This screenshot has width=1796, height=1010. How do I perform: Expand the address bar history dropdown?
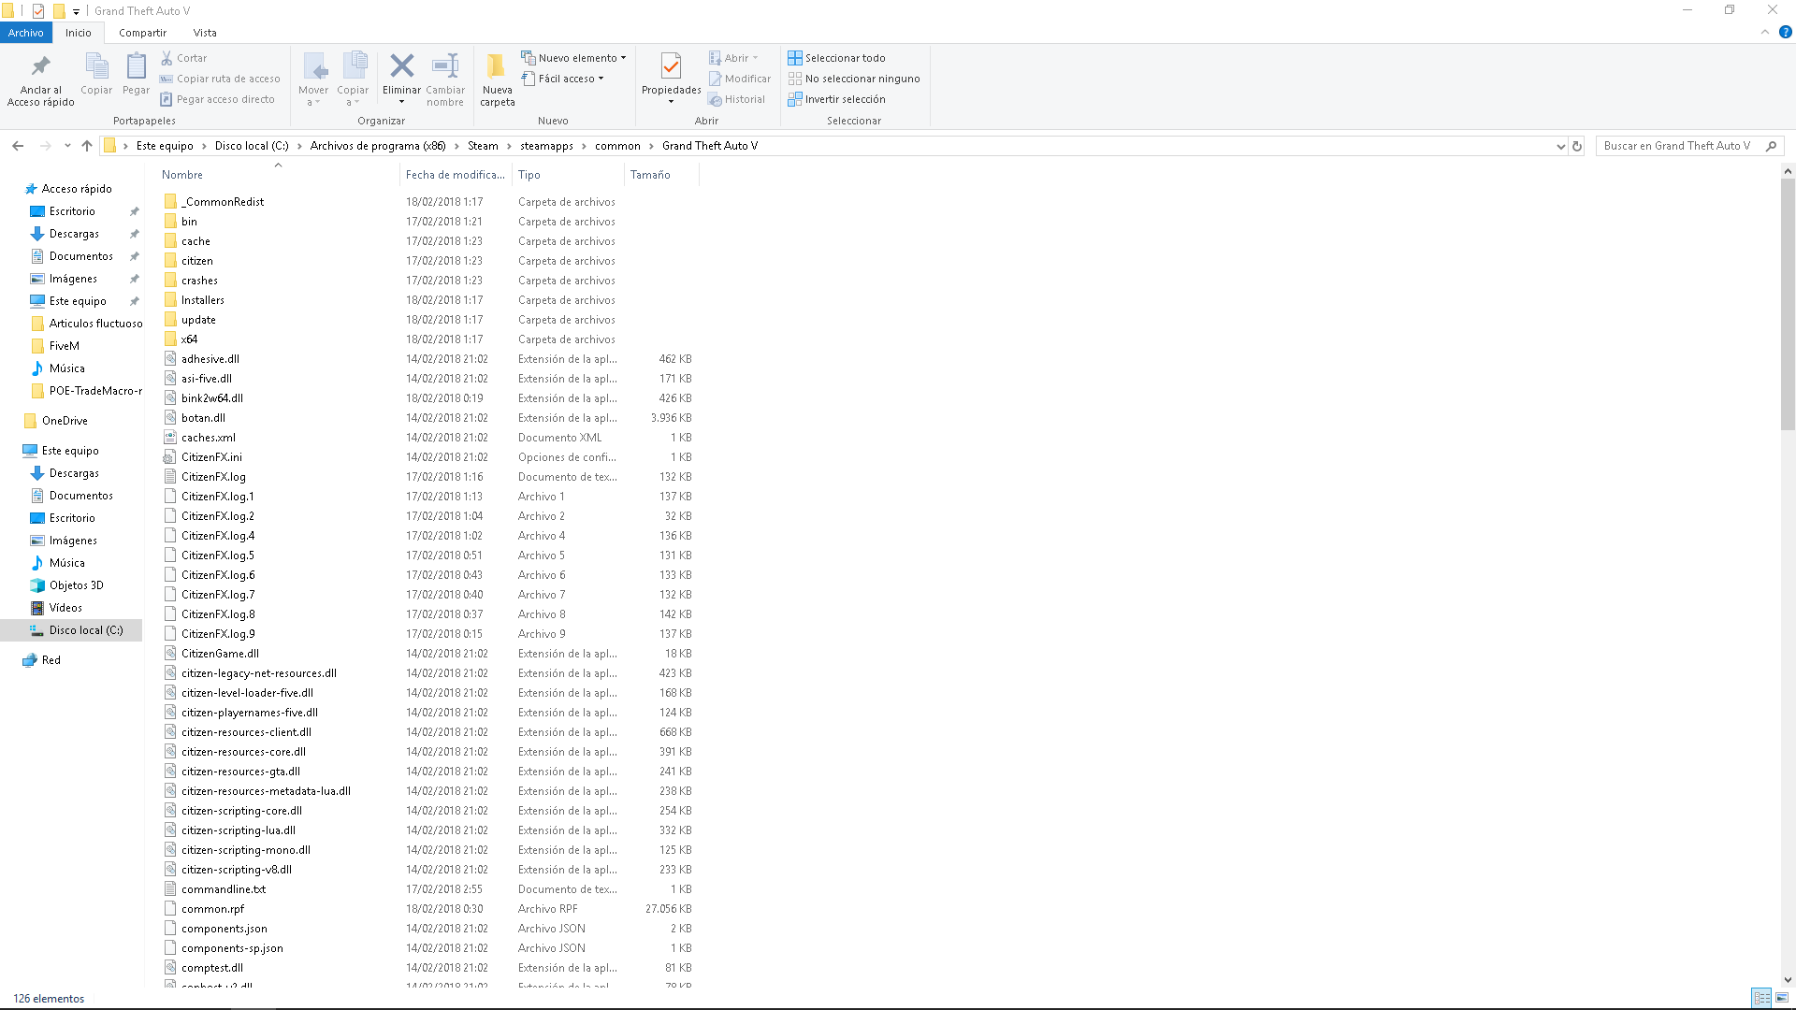coord(1559,146)
